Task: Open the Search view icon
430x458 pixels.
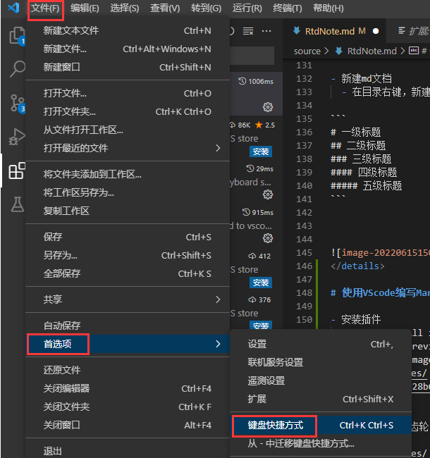Action: coord(17,69)
